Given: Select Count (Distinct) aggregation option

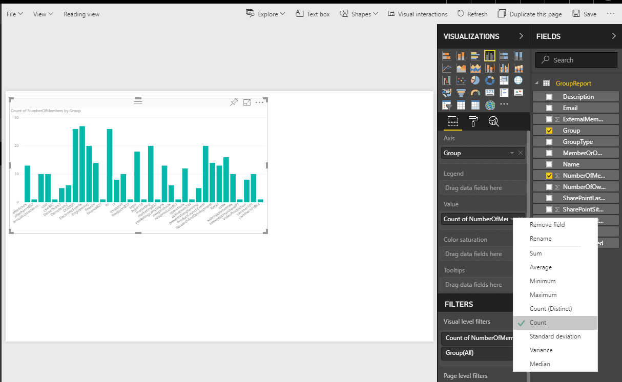Looking at the screenshot, I should pyautogui.click(x=550, y=309).
